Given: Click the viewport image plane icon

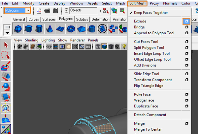Looking at the screenshot, I should (39, 47).
